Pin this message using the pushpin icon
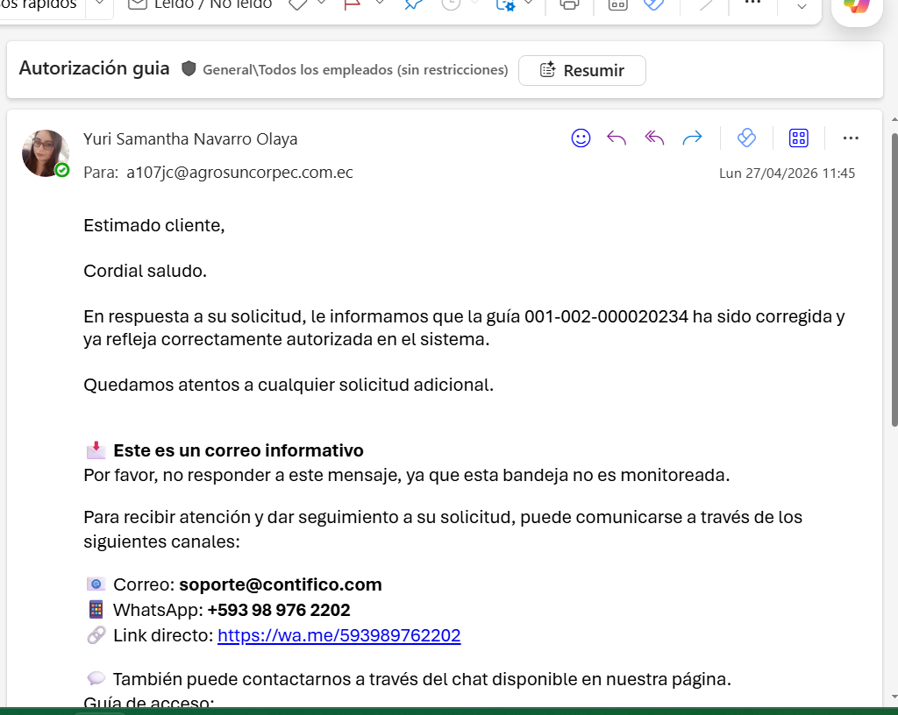The width and height of the screenshot is (898, 715). click(414, 4)
